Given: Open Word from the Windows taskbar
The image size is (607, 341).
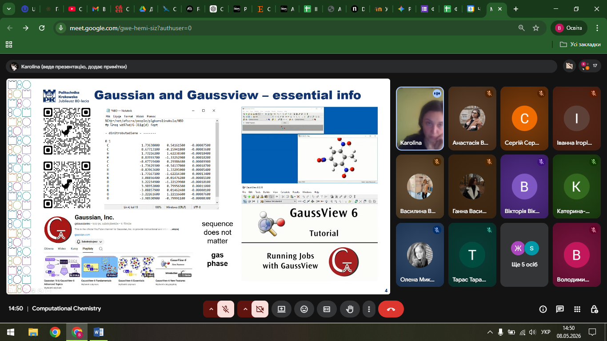Looking at the screenshot, I should (x=99, y=332).
